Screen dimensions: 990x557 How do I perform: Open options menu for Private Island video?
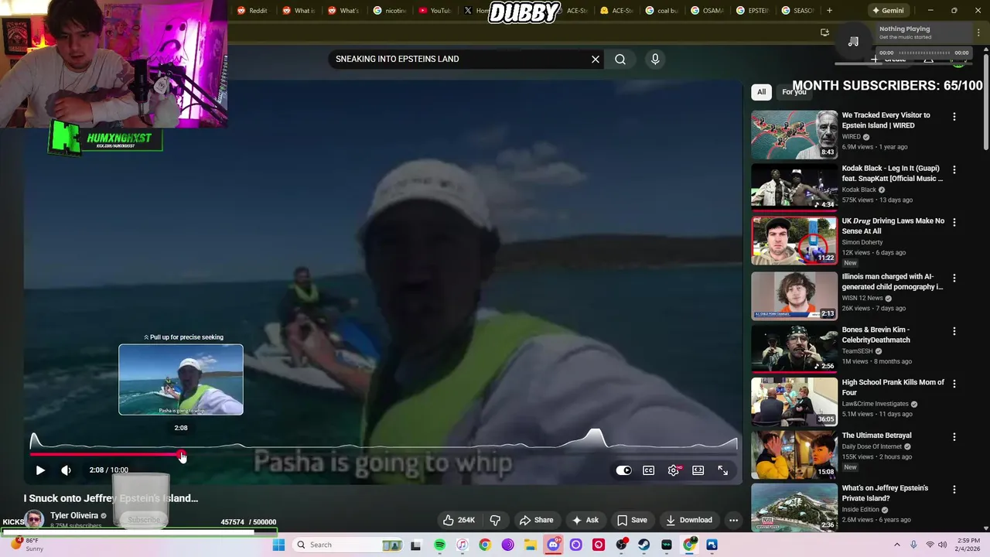(x=954, y=490)
